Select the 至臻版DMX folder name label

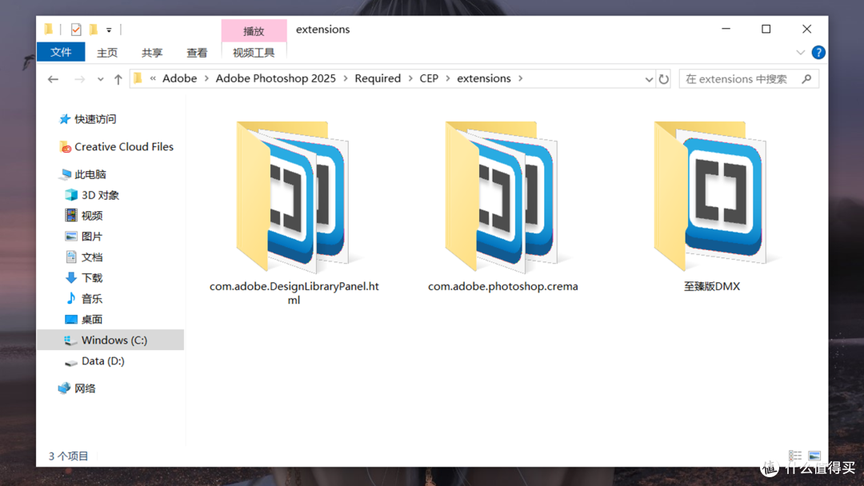pyautogui.click(x=711, y=286)
